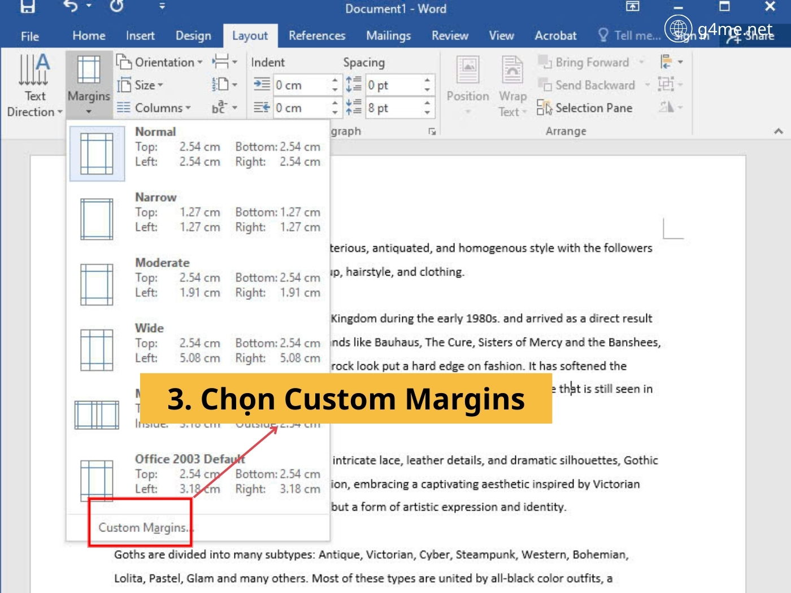The image size is (791, 593).
Task: Switch to the View tab
Action: pyautogui.click(x=501, y=36)
